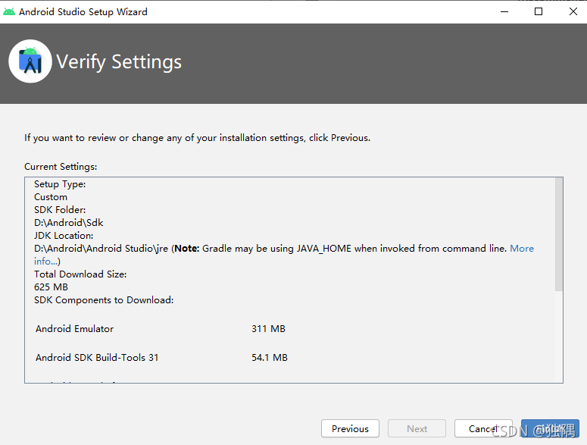Click the D:\Android\Sdk folder path

(x=68, y=223)
